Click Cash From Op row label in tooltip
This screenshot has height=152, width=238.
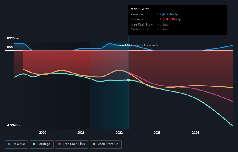(x=141, y=30)
